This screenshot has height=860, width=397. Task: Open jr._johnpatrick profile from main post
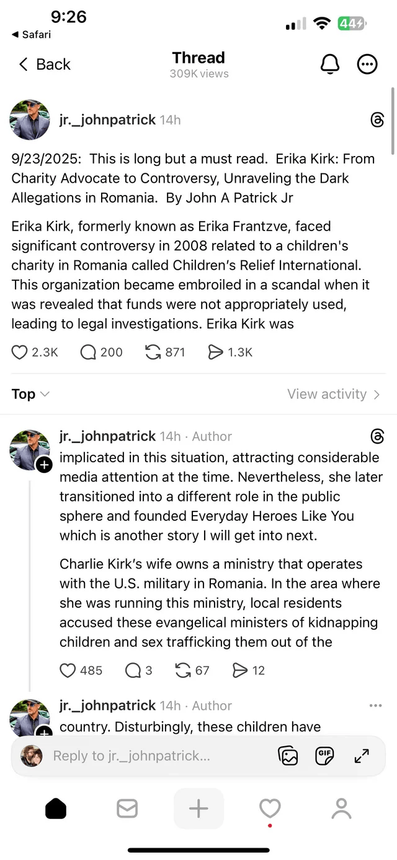pyautogui.click(x=107, y=119)
